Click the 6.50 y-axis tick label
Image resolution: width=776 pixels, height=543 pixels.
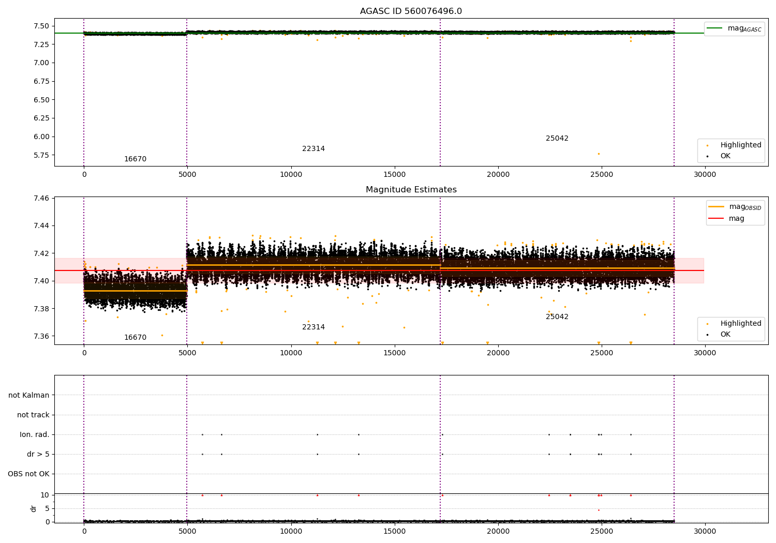pyautogui.click(x=41, y=100)
